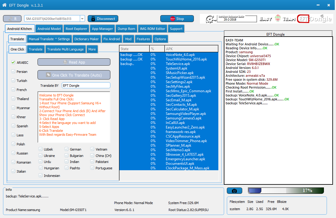Open the App Manager tab
The height and width of the screenshot is (218, 336).
(x=102, y=29)
